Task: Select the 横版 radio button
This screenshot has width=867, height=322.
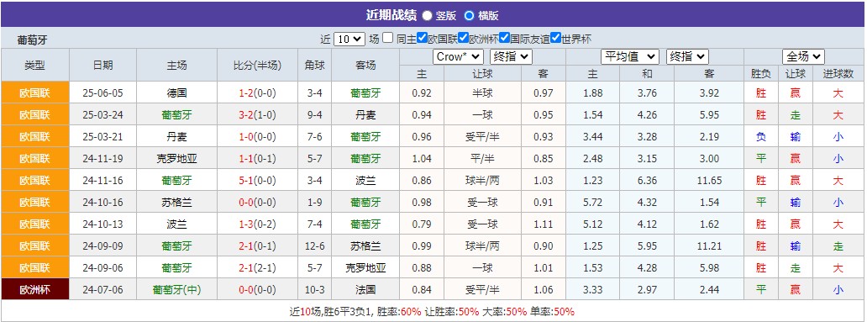Action: (x=470, y=15)
